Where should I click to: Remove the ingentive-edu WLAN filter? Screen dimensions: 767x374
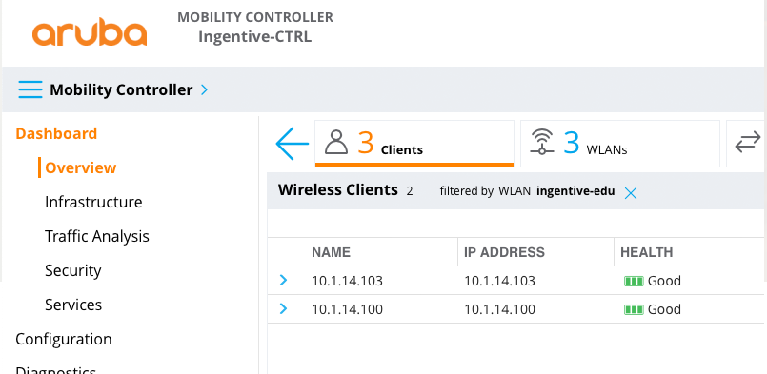coord(631,193)
